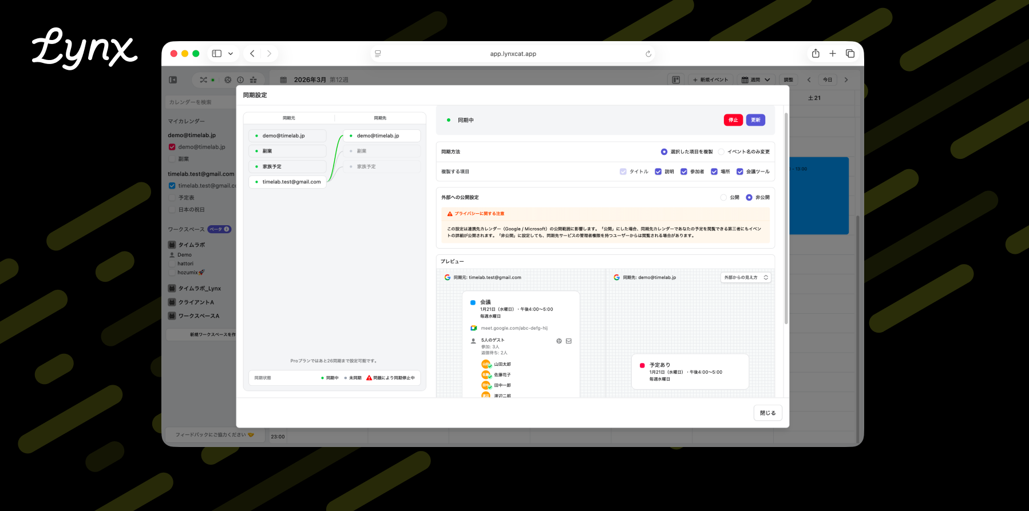Jump to today with 今日 button
This screenshot has height=511, width=1029.
tap(828, 80)
